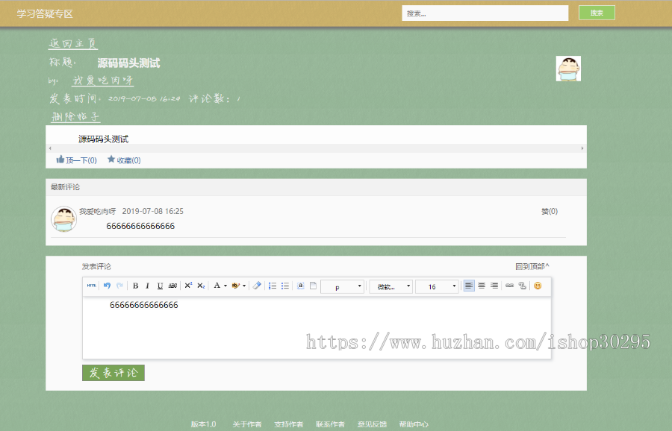Viewport: 672px width, 431px height.
Task: Undo last edit in comment editor
Action: (107, 286)
